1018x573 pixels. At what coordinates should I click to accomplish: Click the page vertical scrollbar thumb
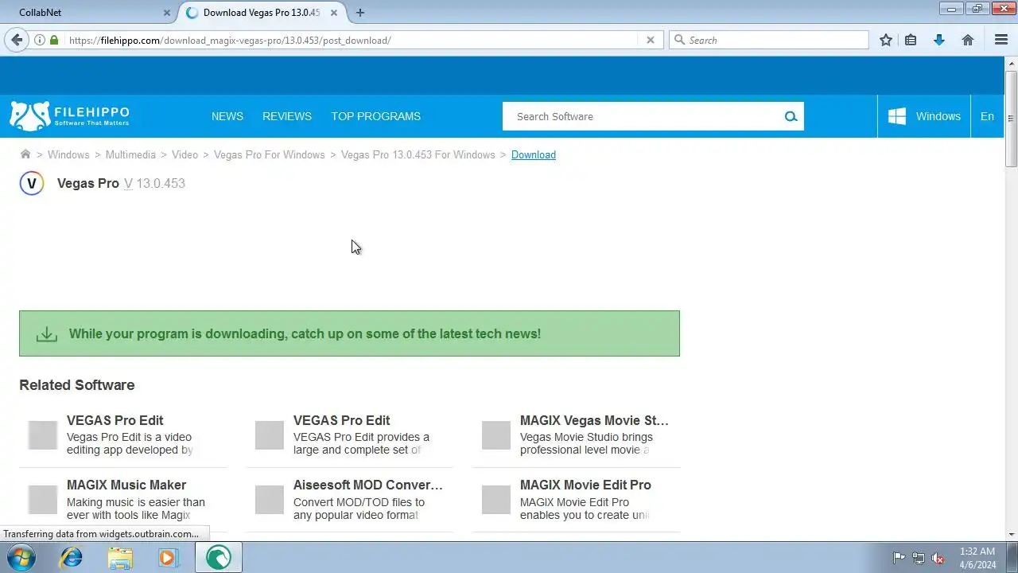(x=1011, y=119)
